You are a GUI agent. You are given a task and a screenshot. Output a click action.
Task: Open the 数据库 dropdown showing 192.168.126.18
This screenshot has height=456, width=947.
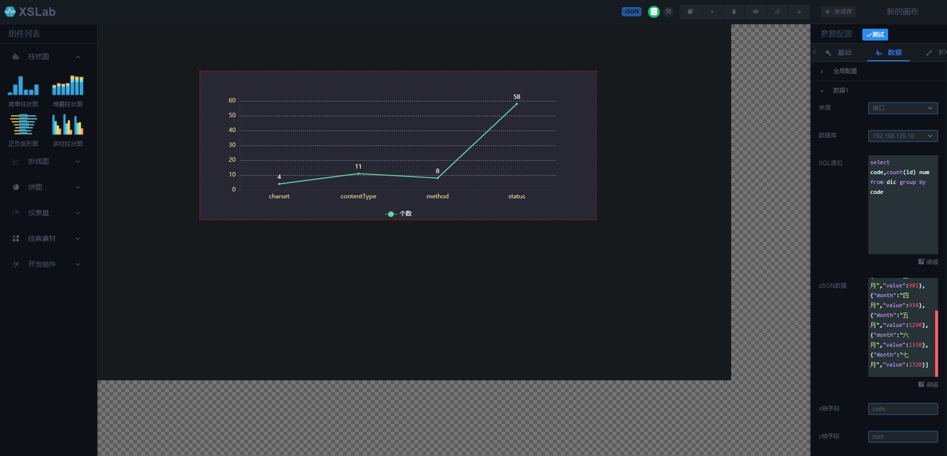coord(902,136)
